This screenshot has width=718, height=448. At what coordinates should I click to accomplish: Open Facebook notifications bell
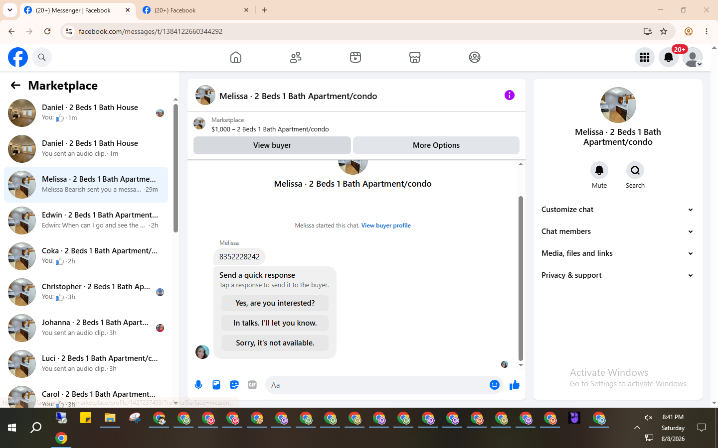click(669, 57)
